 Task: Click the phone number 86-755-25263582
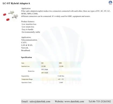pyautogui.click(x=102, y=102)
